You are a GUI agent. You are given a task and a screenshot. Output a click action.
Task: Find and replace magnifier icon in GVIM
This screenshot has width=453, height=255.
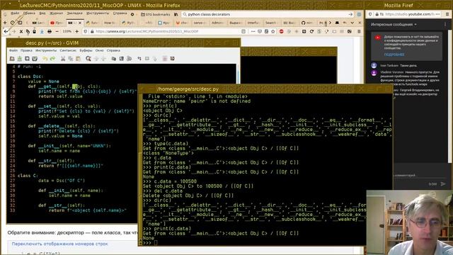click(x=88, y=59)
